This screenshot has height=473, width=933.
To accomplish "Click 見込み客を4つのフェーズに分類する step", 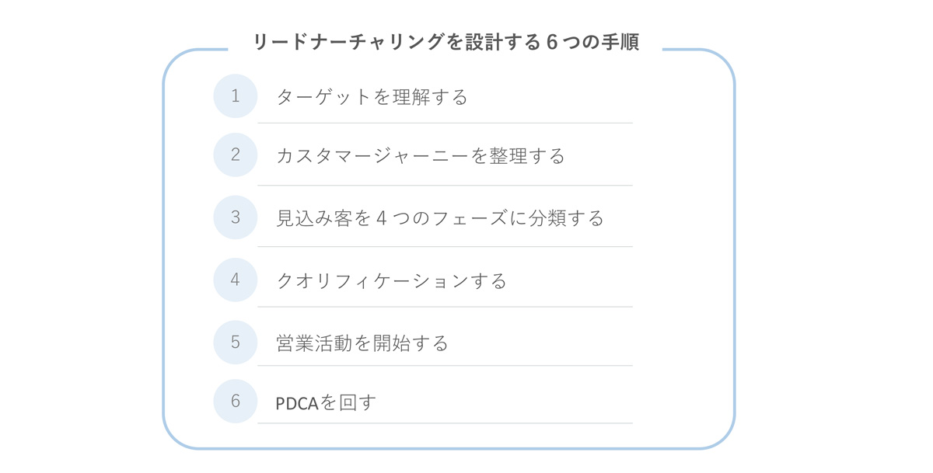I will pyautogui.click(x=440, y=218).
